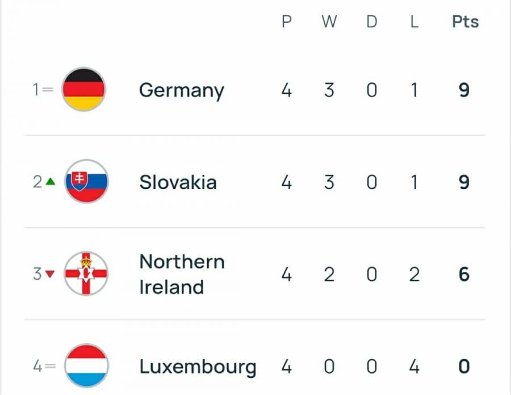
Task: Select the Luxembourg team name
Action: [198, 367]
